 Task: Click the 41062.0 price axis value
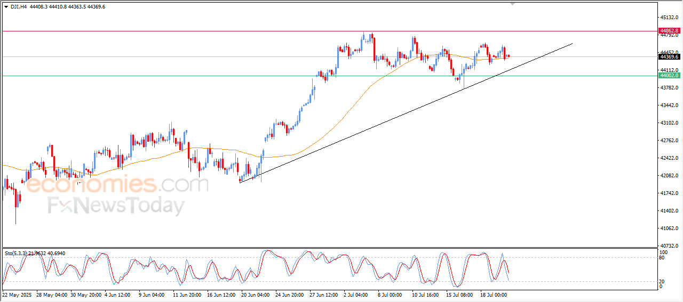click(670, 228)
